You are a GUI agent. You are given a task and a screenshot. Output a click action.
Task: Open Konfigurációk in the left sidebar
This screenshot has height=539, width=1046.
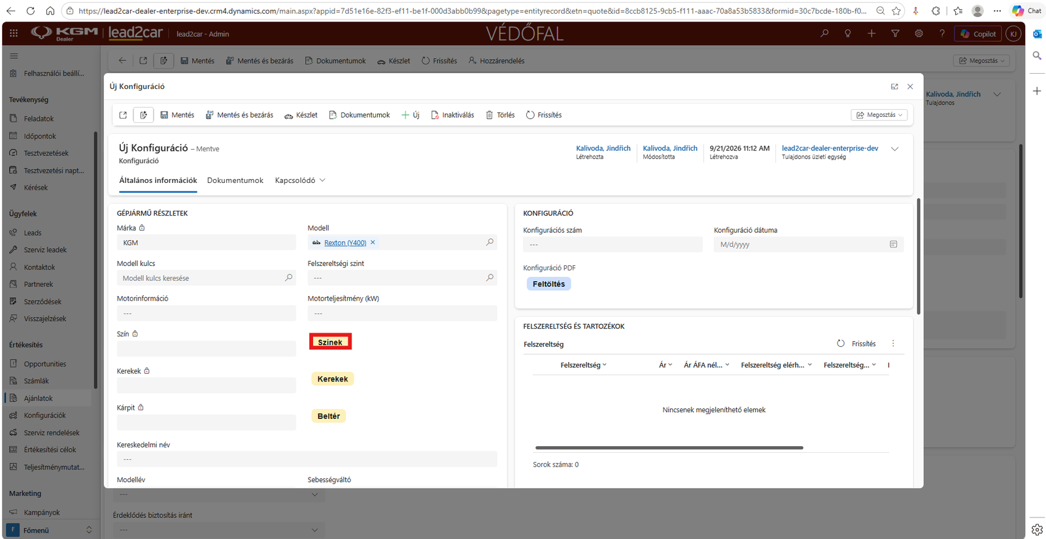(45, 416)
